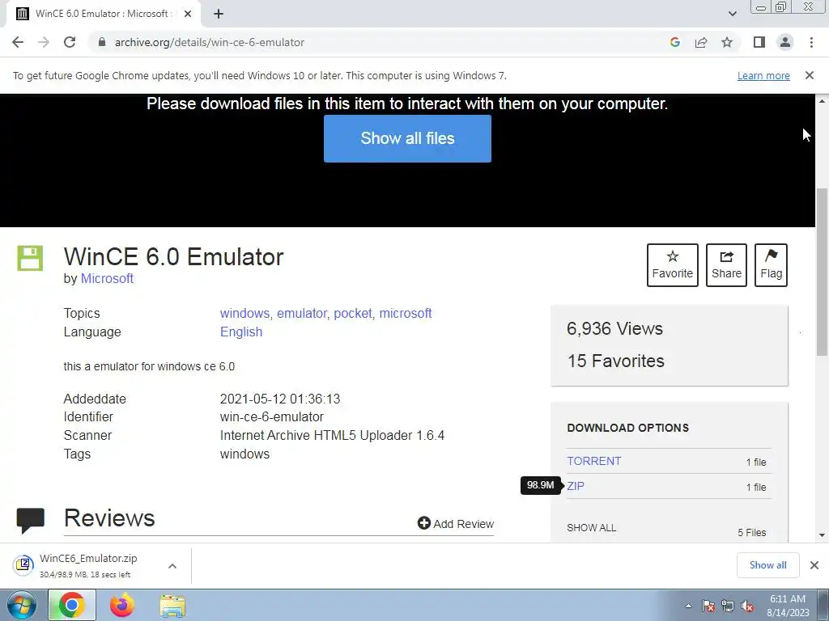Flag this item
The width and height of the screenshot is (829, 621).
point(771,265)
